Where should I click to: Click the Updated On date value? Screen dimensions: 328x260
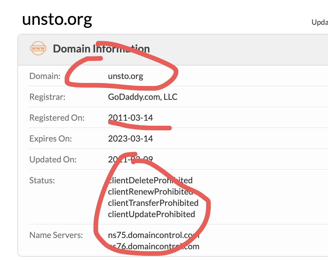[131, 159]
